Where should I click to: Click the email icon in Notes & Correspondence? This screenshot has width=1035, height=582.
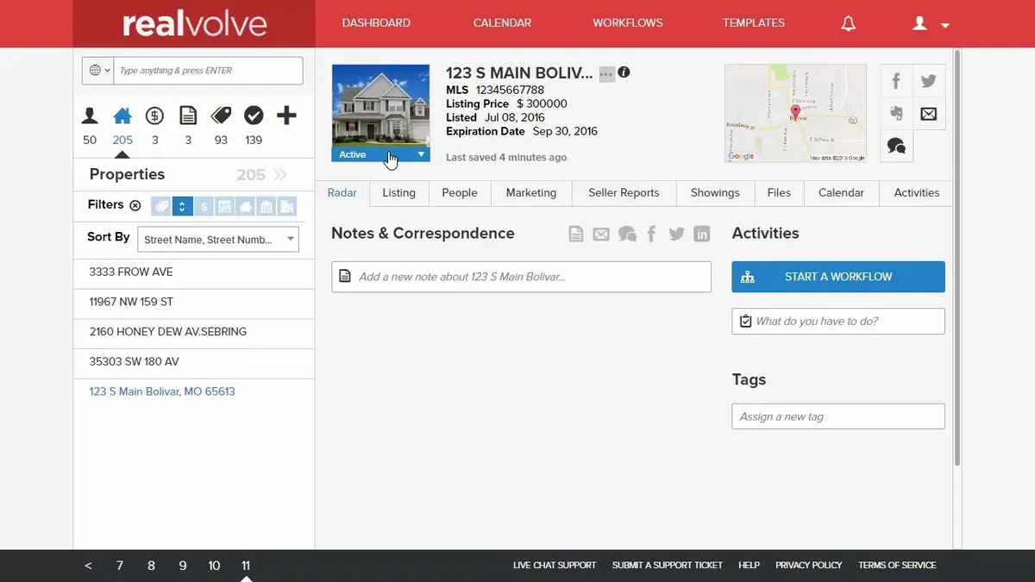pos(601,234)
